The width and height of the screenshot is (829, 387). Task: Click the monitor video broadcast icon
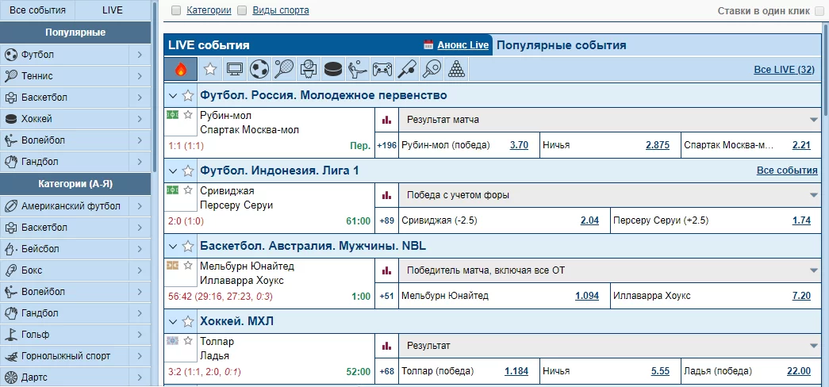tap(235, 69)
